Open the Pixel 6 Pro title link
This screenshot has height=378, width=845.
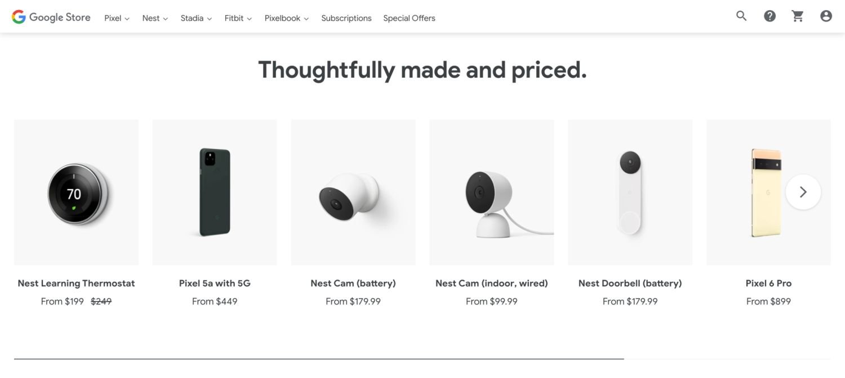tap(768, 283)
